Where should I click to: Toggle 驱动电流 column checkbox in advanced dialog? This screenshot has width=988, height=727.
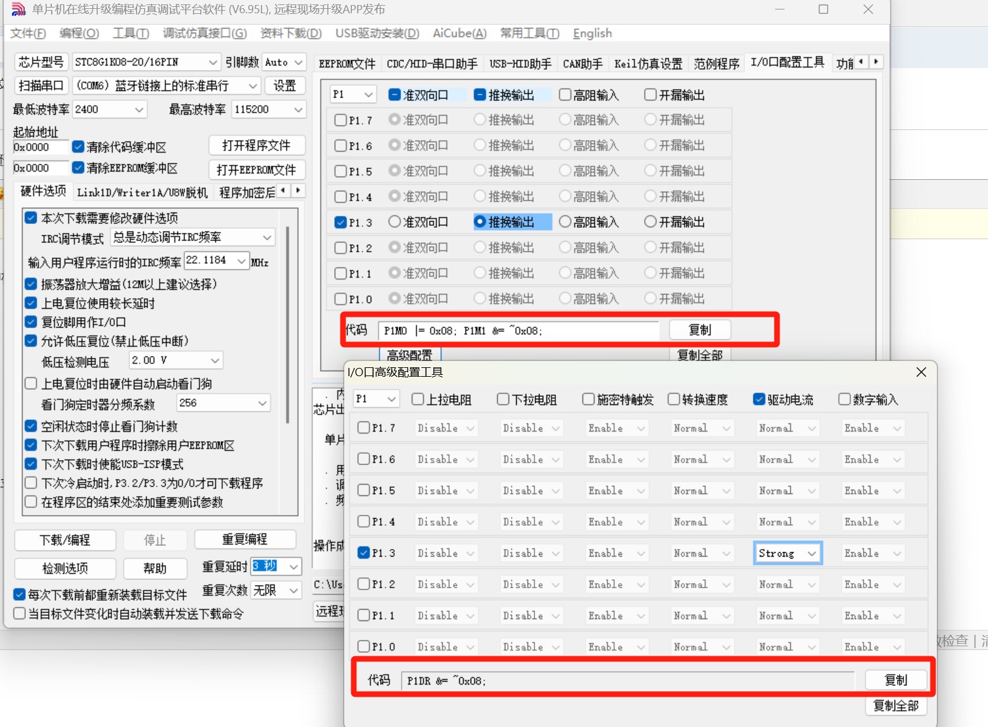click(x=759, y=399)
